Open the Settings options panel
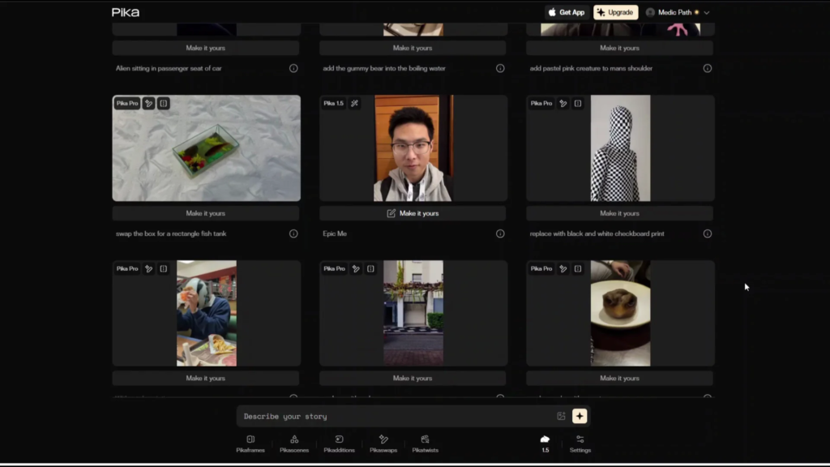This screenshot has height=467, width=830. pos(580,443)
